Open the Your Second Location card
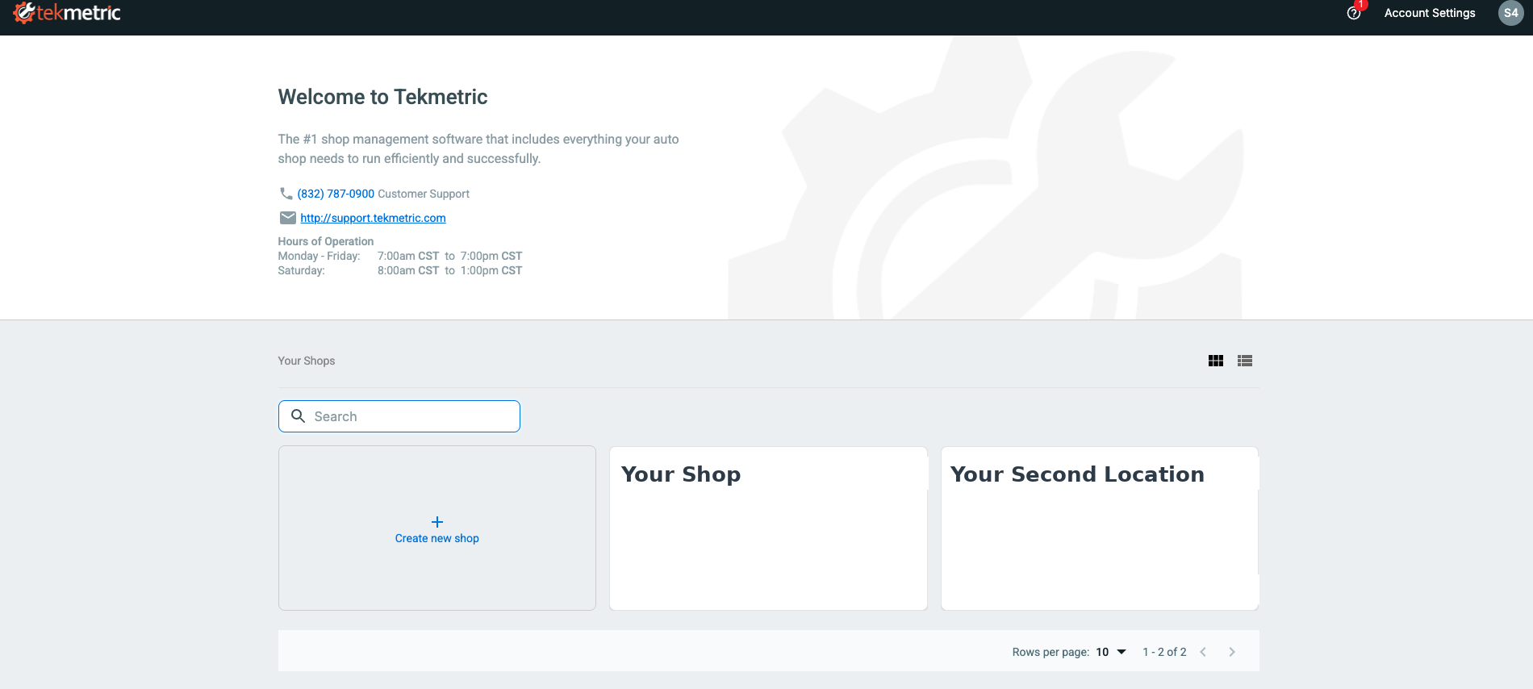The image size is (1533, 689). (1100, 528)
